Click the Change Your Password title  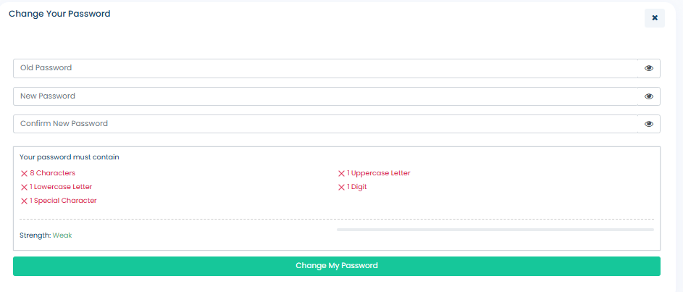point(59,14)
